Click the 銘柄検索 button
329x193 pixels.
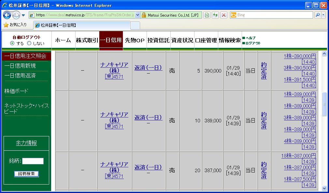[x=26, y=174]
